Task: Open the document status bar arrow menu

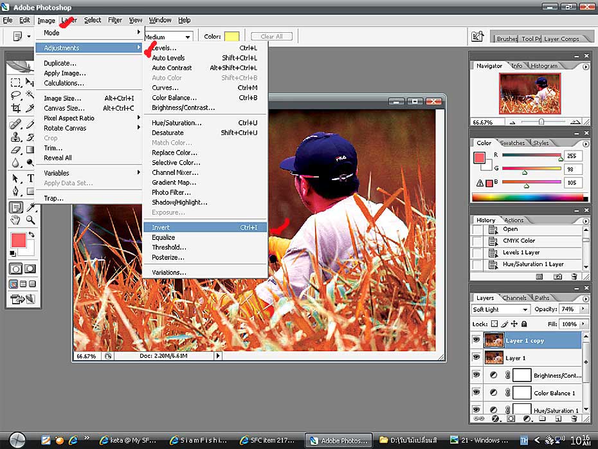Action: tap(218, 356)
